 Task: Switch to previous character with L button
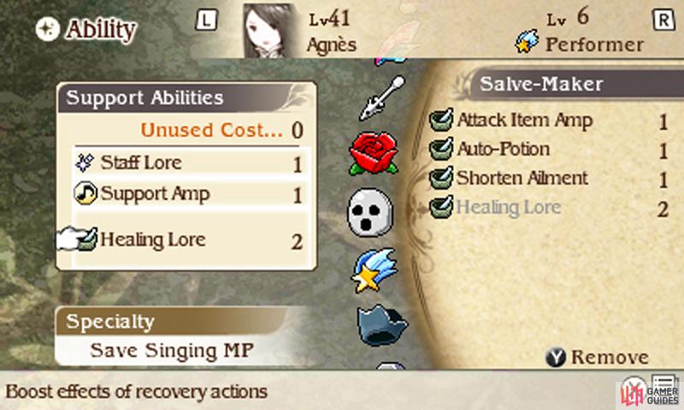coord(206,20)
